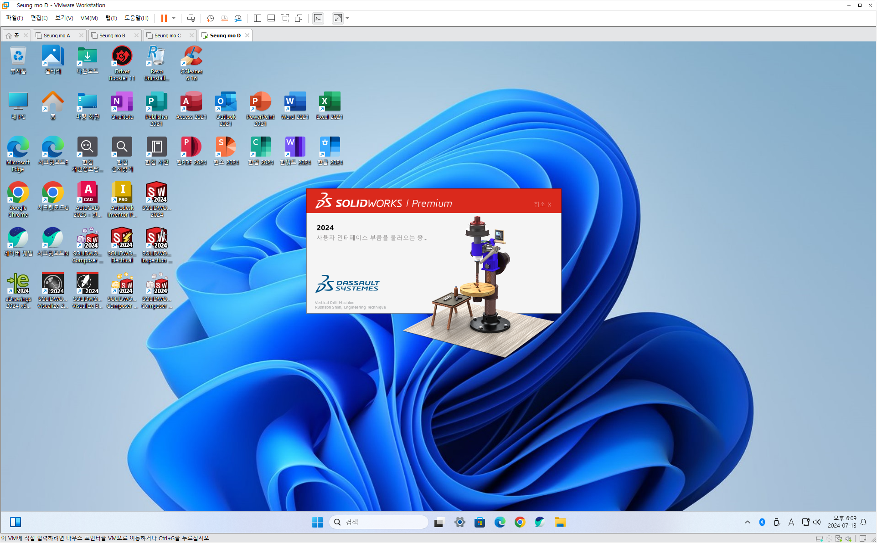Open dropdown arrow next to pause button
877x543 pixels.
point(174,18)
